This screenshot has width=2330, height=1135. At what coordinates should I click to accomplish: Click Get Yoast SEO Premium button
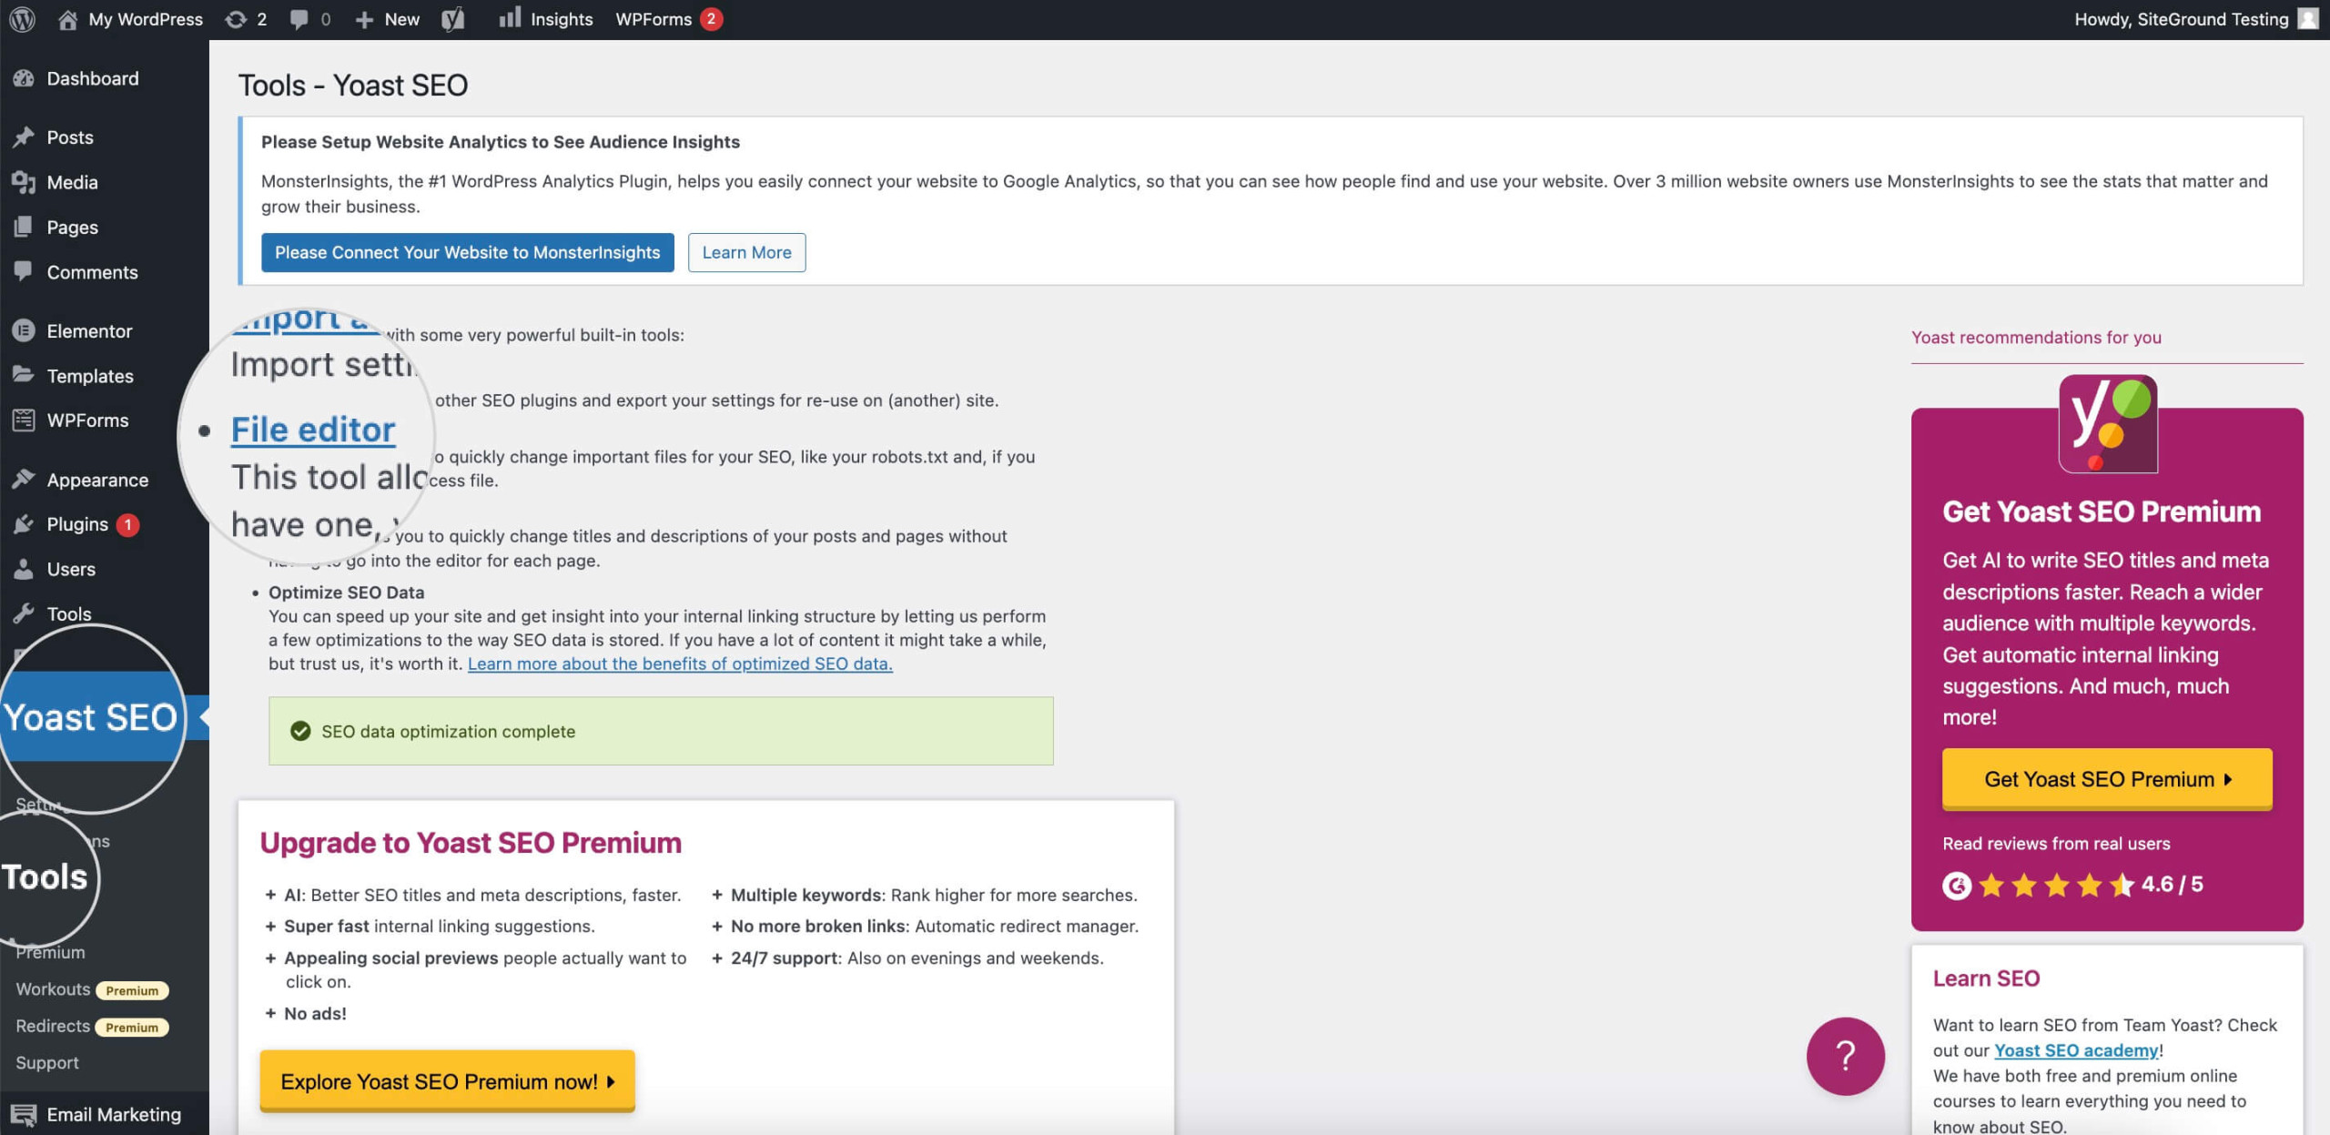(2107, 779)
